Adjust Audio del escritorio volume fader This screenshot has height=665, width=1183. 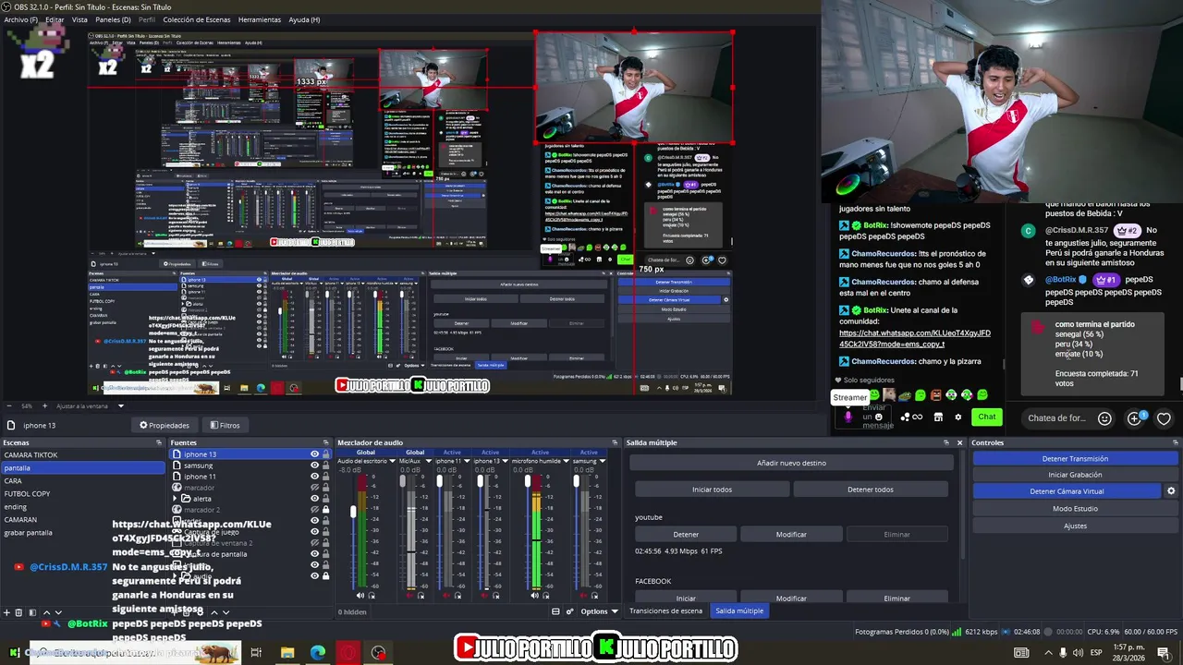pyautogui.click(x=353, y=512)
